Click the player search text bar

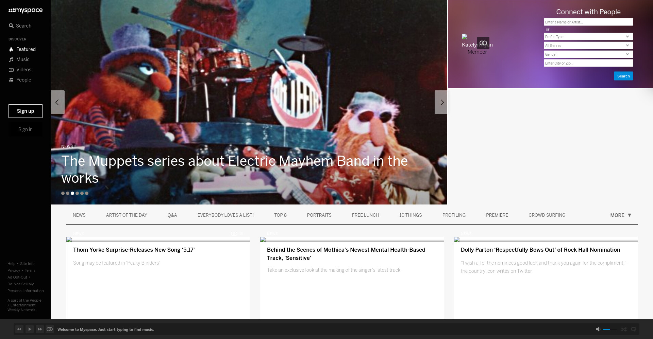(106, 329)
